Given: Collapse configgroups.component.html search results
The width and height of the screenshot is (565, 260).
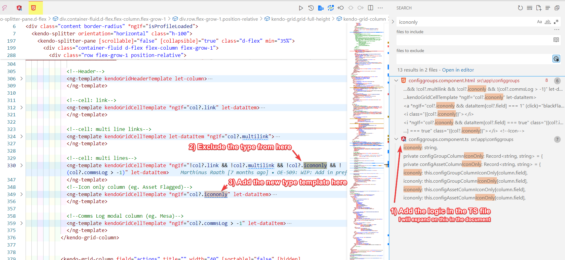Looking at the screenshot, I should coord(396,81).
